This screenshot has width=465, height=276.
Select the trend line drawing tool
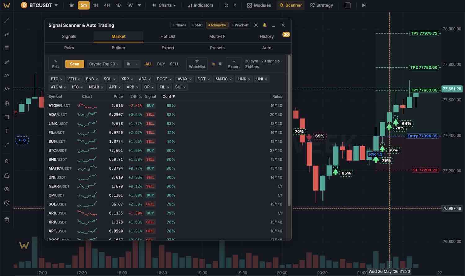7,21
